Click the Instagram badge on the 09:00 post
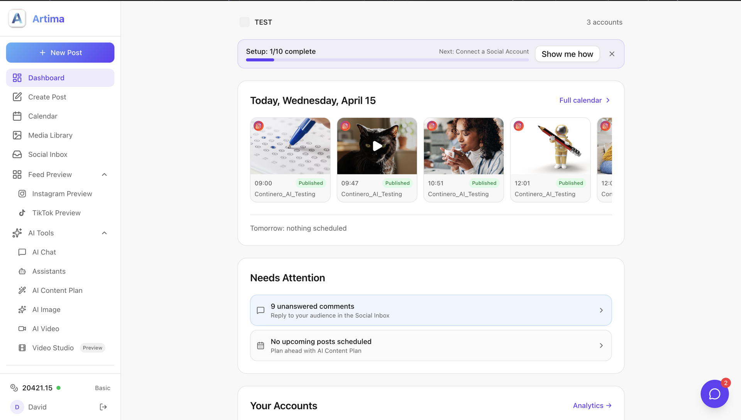 pos(259,126)
